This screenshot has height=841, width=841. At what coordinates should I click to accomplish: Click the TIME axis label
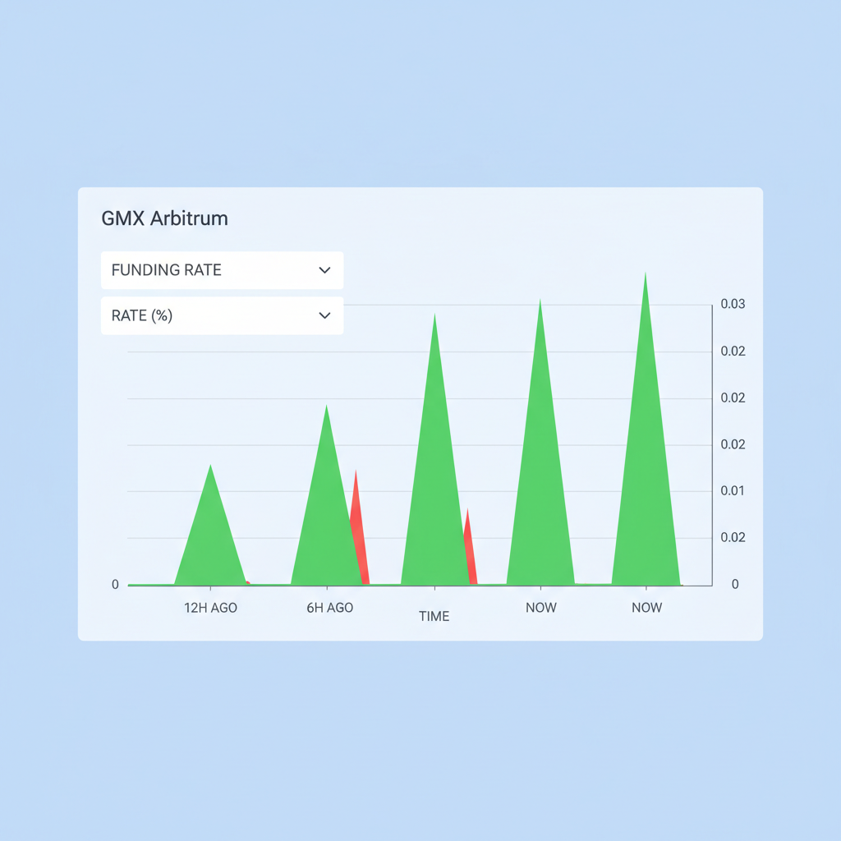(434, 616)
